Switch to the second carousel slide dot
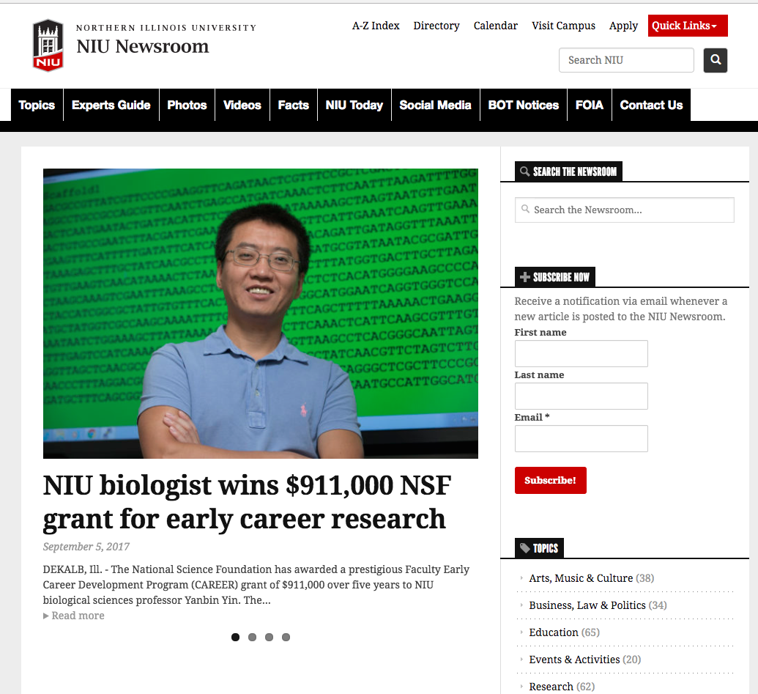This screenshot has width=758, height=694. (252, 637)
